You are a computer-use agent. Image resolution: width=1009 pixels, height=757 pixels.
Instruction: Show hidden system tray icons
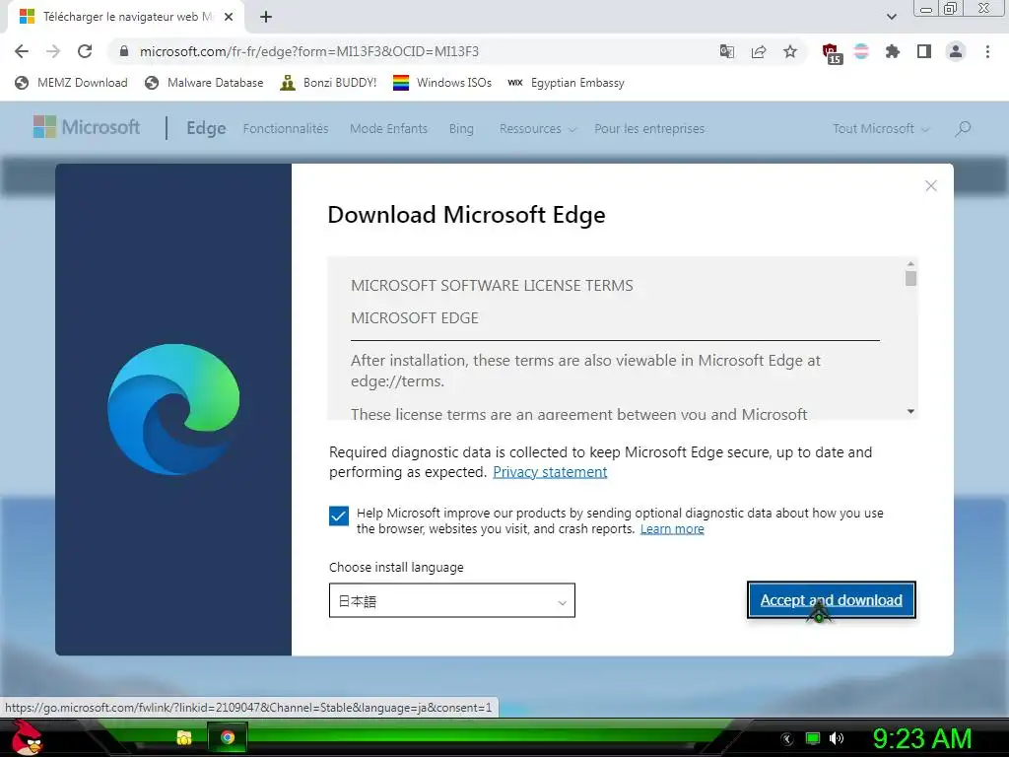pyautogui.click(x=787, y=739)
